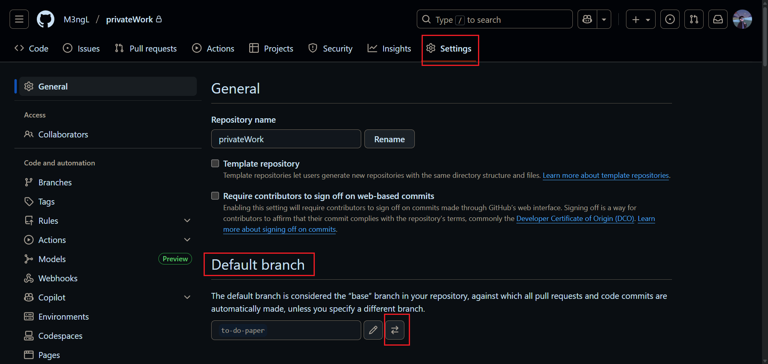Click the pencil rename branch icon
The image size is (768, 364).
click(373, 330)
